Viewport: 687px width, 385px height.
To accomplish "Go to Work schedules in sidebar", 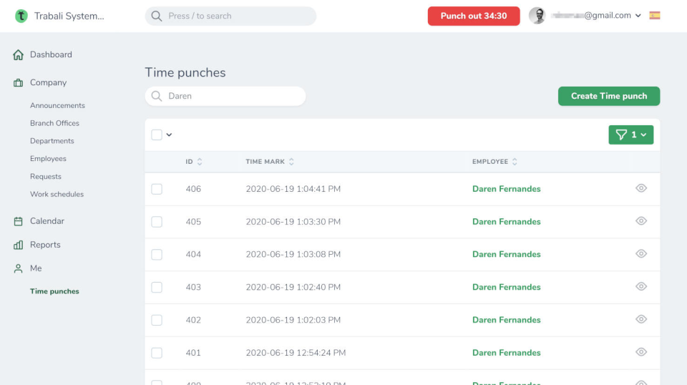I will point(57,195).
